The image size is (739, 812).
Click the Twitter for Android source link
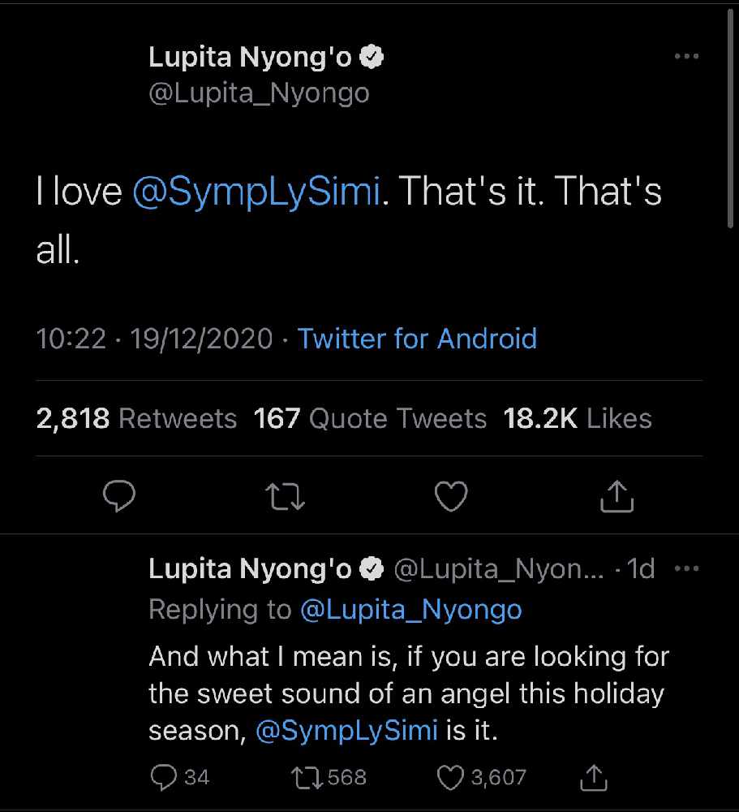pyautogui.click(x=417, y=339)
